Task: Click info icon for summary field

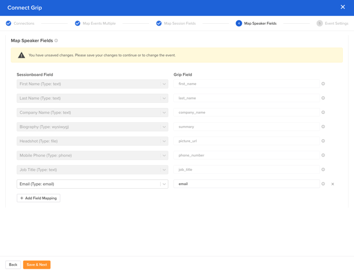Action: click(x=323, y=126)
